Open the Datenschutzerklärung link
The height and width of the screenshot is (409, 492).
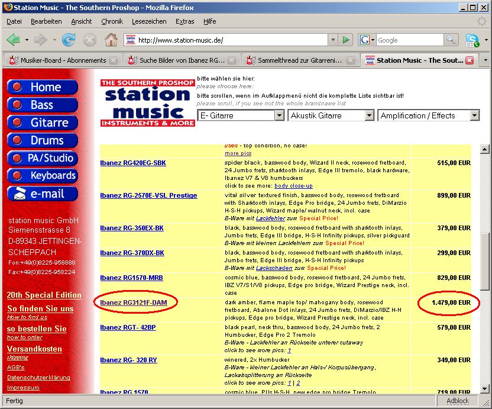click(38, 377)
